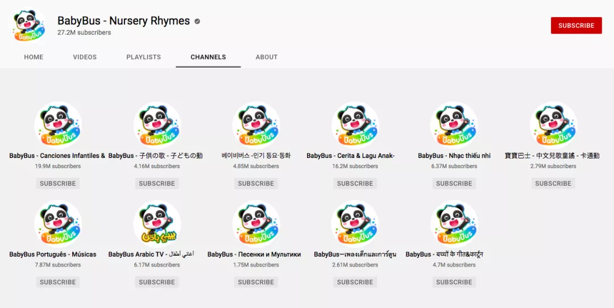This screenshot has width=614, height=308.
Task: Click the BabyBus Nursery Rhymes channel avatar
Action: (30, 26)
